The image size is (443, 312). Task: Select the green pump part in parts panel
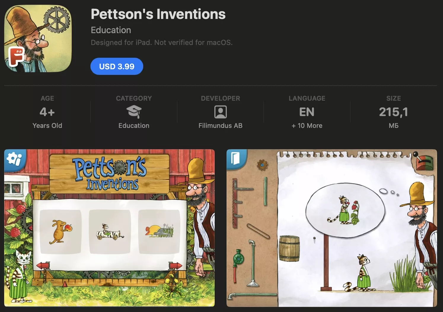tap(238, 258)
